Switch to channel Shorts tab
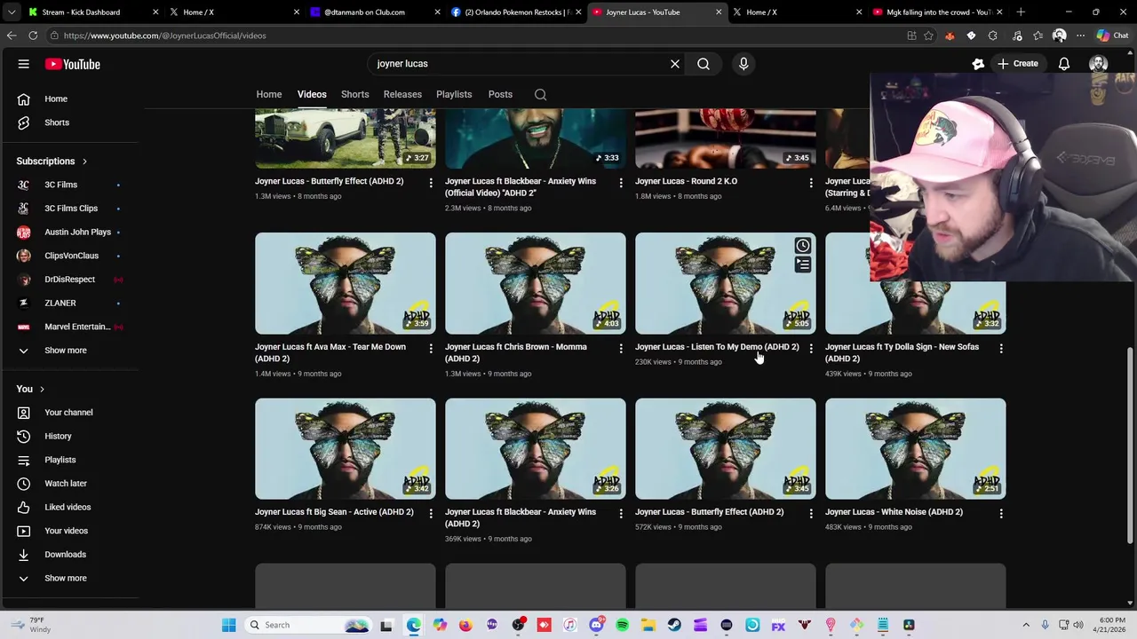Viewport: 1137px width, 639px height. click(x=354, y=94)
